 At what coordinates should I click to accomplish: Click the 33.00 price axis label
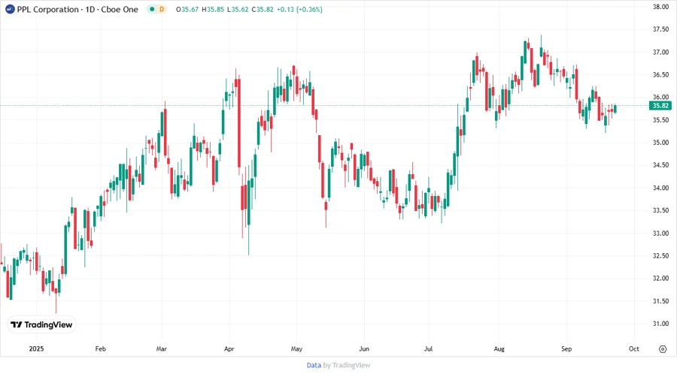click(x=660, y=233)
